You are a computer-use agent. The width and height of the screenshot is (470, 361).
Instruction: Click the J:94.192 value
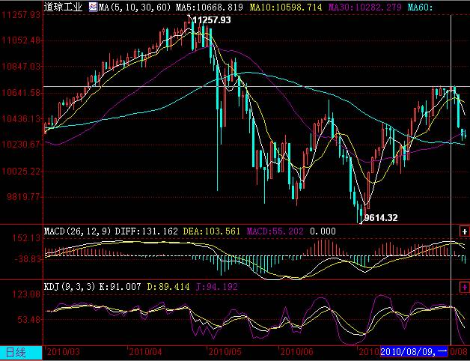point(217,287)
